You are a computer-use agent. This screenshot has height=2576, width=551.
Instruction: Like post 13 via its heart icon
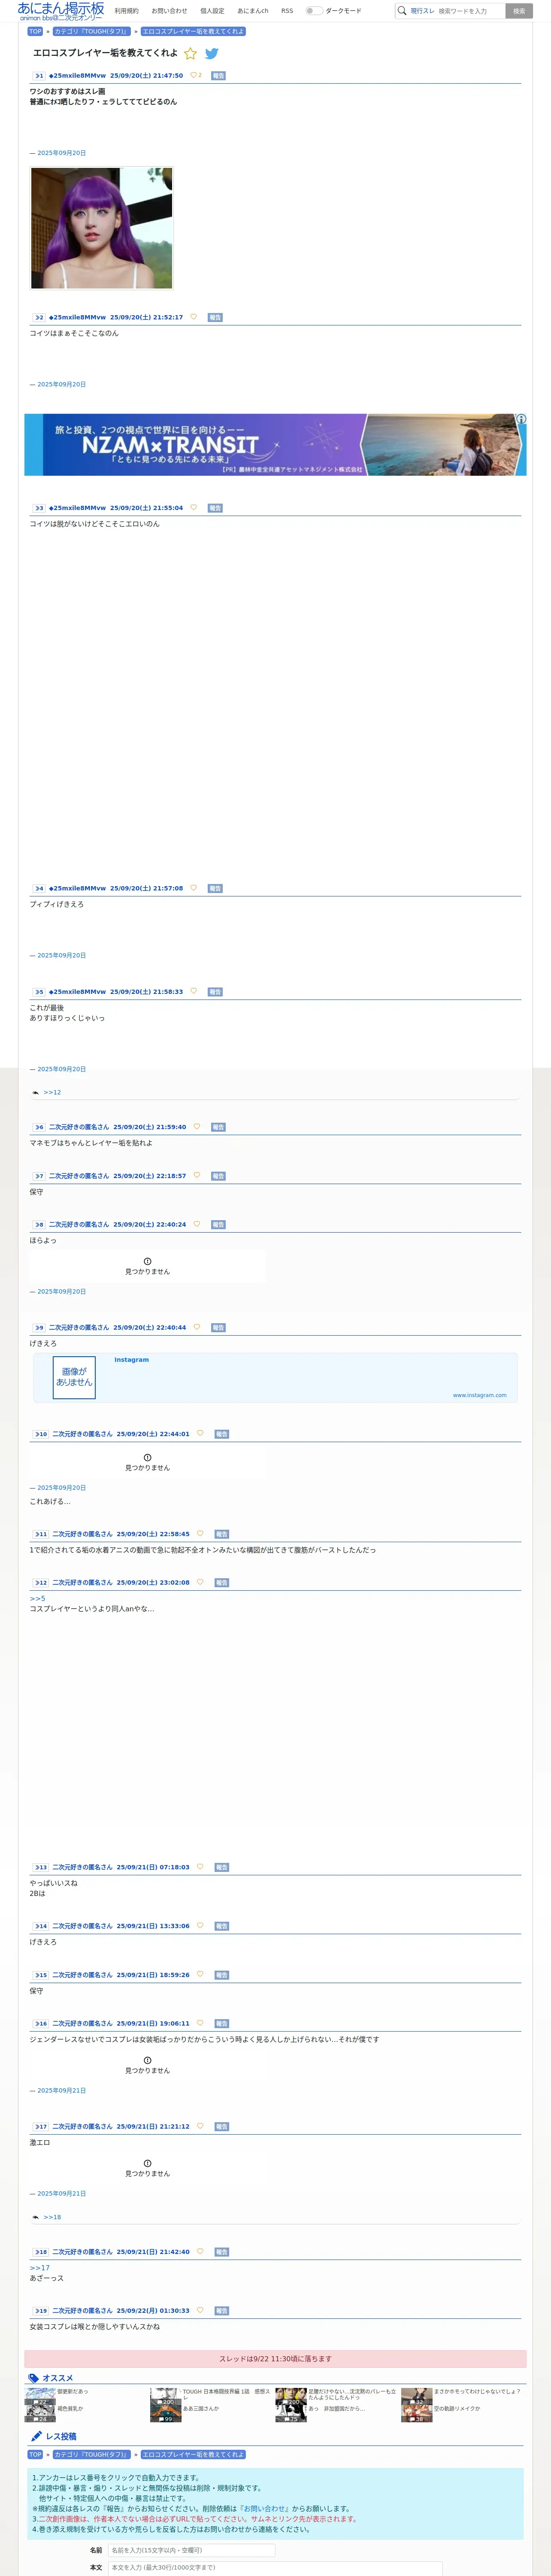(200, 1867)
